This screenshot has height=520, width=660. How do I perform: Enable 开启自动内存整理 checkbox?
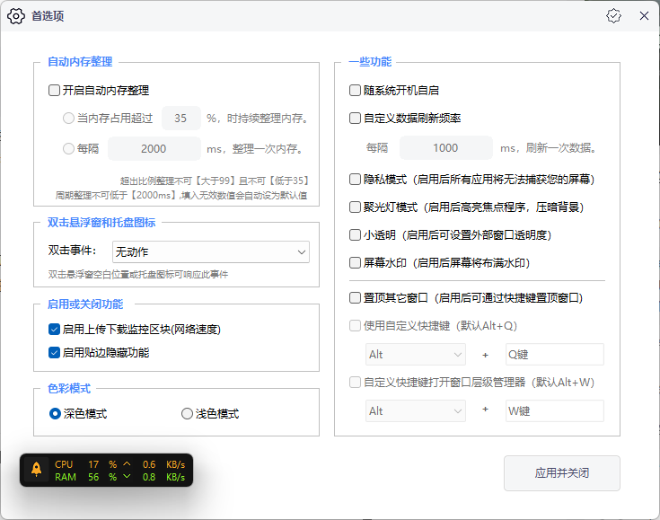tap(54, 91)
